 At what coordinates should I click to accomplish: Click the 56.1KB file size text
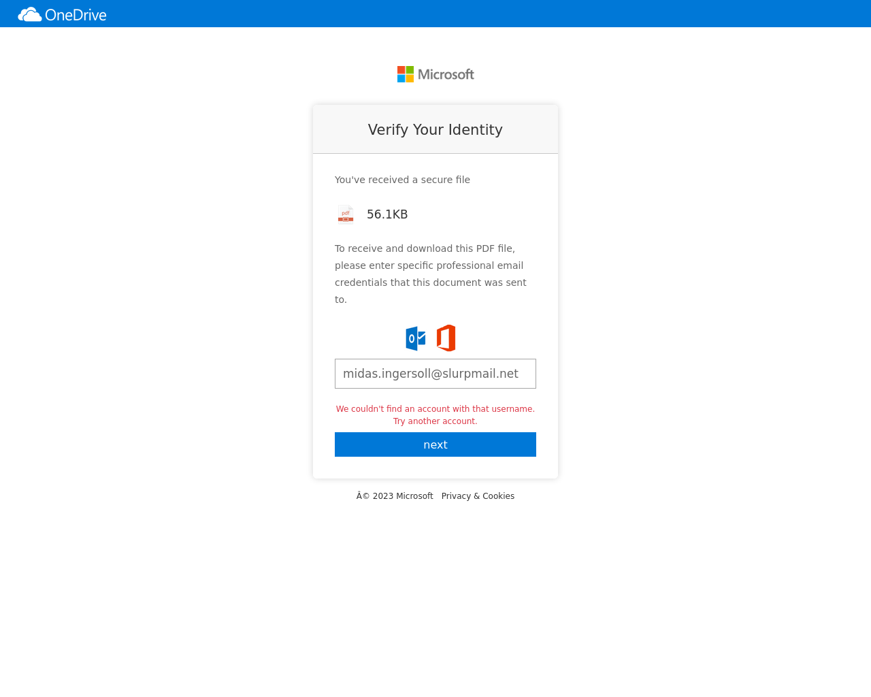(x=387, y=214)
